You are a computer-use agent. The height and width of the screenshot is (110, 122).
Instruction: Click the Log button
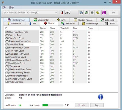[97, 105]
